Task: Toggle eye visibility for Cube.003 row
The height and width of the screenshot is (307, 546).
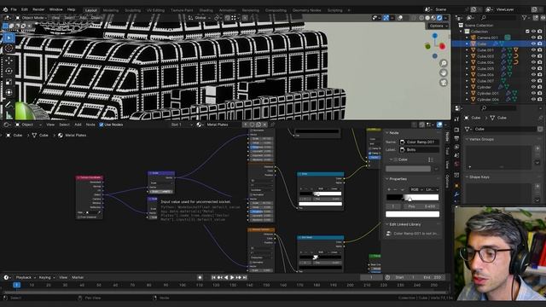Action: pyautogui.click(x=533, y=56)
